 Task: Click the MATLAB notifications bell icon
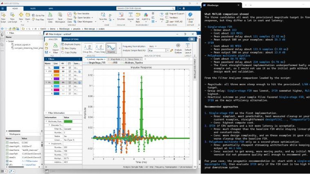(184, 8)
